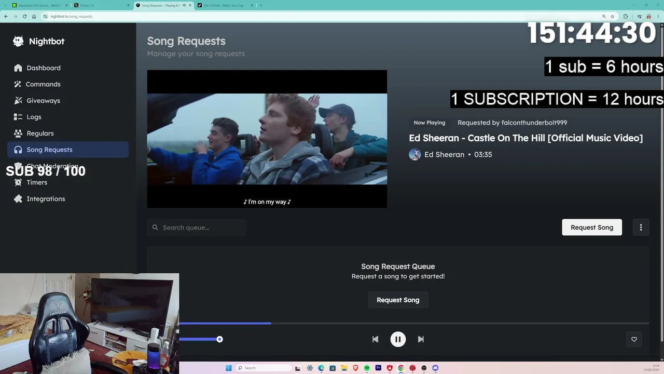Viewport: 664px width, 374px height.
Task: Select Song Requests in the sidebar
Action: click(x=68, y=150)
